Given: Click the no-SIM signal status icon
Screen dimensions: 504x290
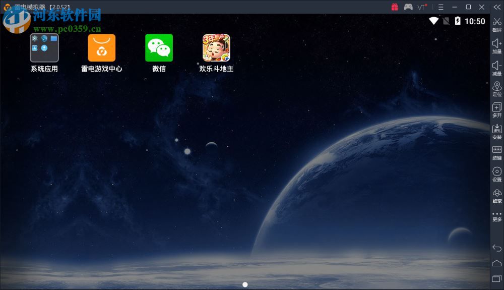Looking at the screenshot, I should click(x=446, y=21).
